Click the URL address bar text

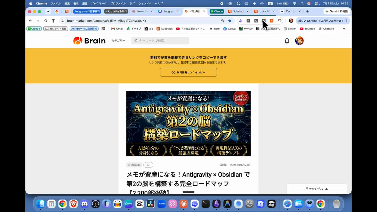click(107, 21)
